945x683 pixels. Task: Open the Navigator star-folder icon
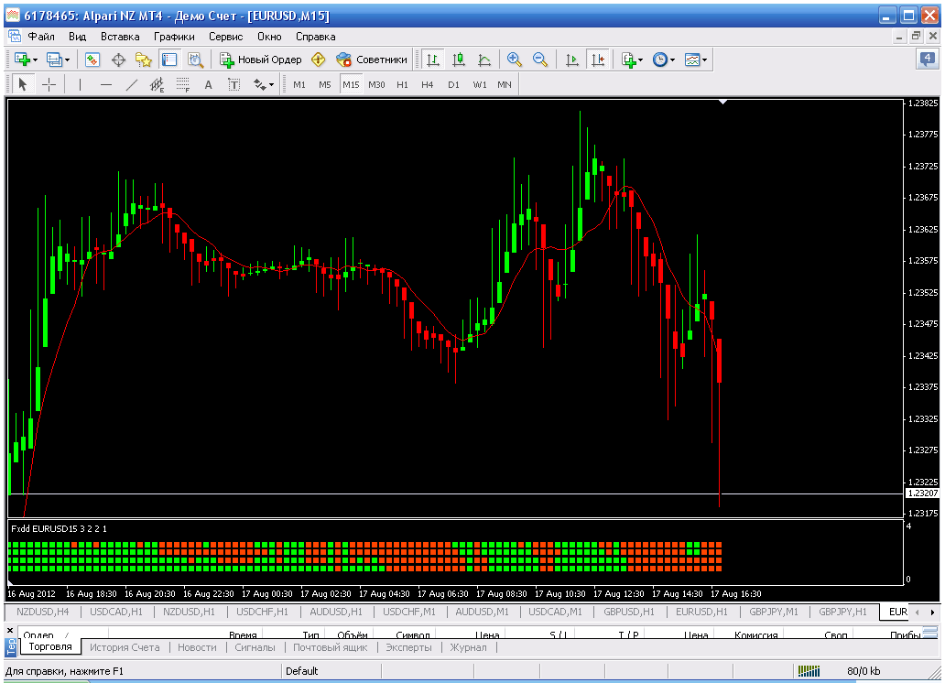(144, 60)
